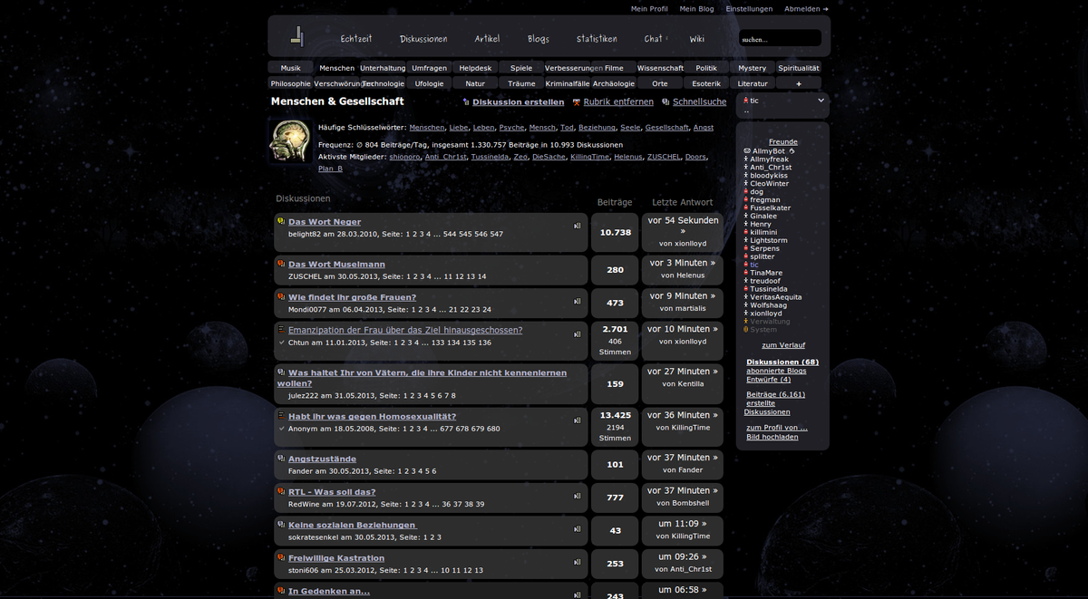Click the thread icon before 'Angstzustände'
This screenshot has height=599, width=1088.
pos(281,459)
